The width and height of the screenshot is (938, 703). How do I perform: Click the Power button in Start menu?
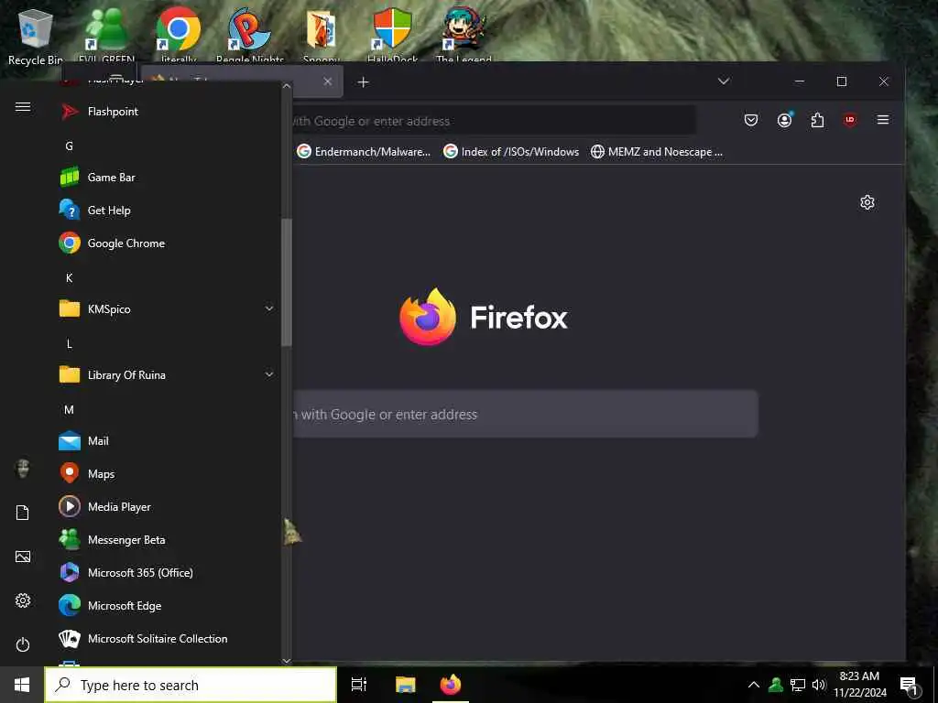point(23,644)
